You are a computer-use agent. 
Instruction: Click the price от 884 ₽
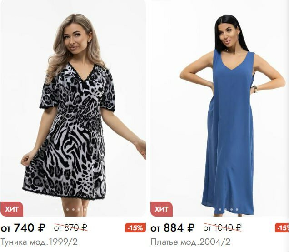pos(173,227)
